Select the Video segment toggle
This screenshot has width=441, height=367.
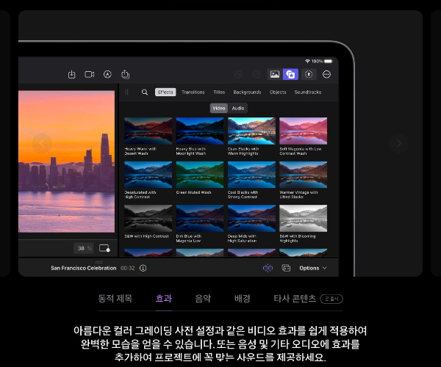tap(219, 108)
